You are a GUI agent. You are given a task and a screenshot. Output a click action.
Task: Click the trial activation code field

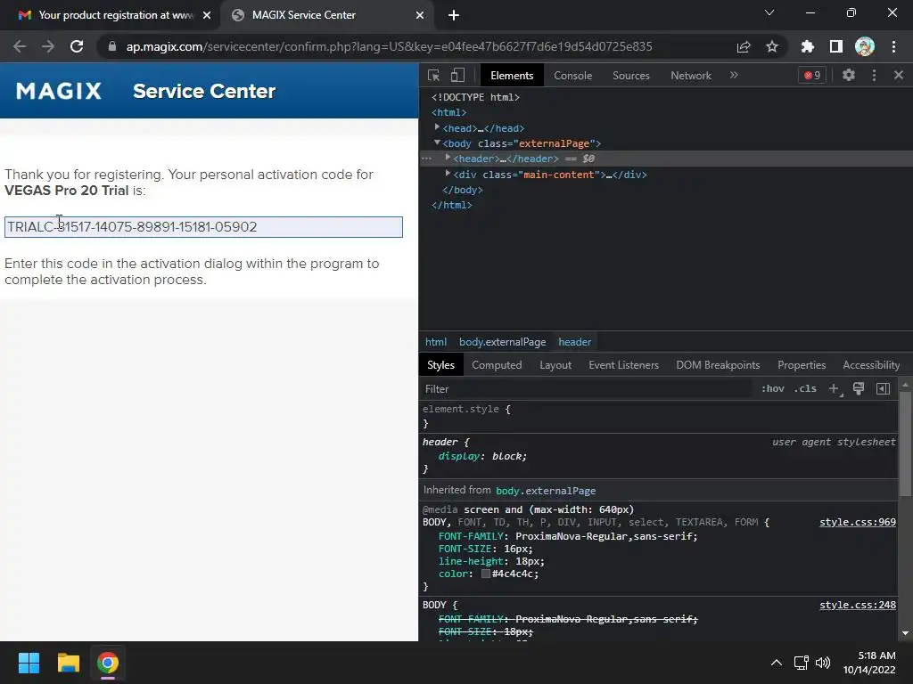pos(203,227)
